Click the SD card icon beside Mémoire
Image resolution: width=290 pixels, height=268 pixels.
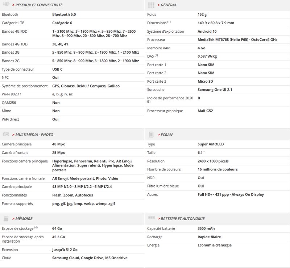click(6, 218)
